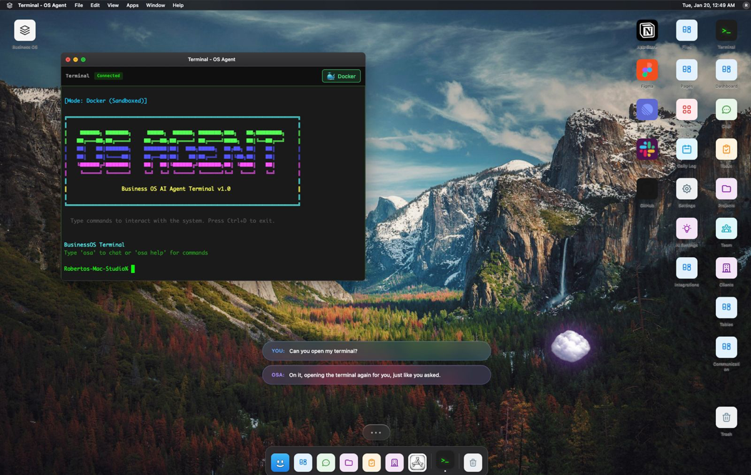
Task: Open the Apps menu
Action: (x=133, y=5)
